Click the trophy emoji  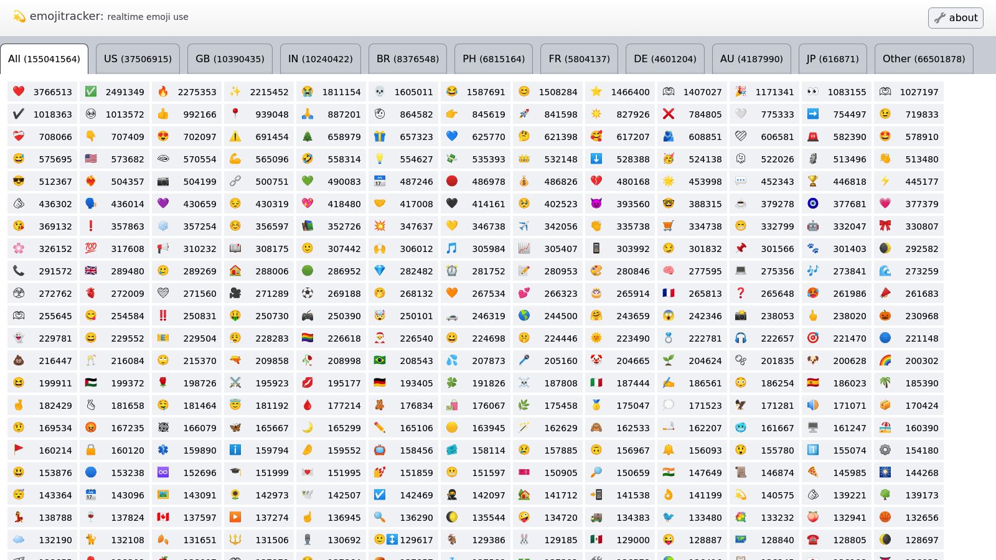(x=813, y=181)
